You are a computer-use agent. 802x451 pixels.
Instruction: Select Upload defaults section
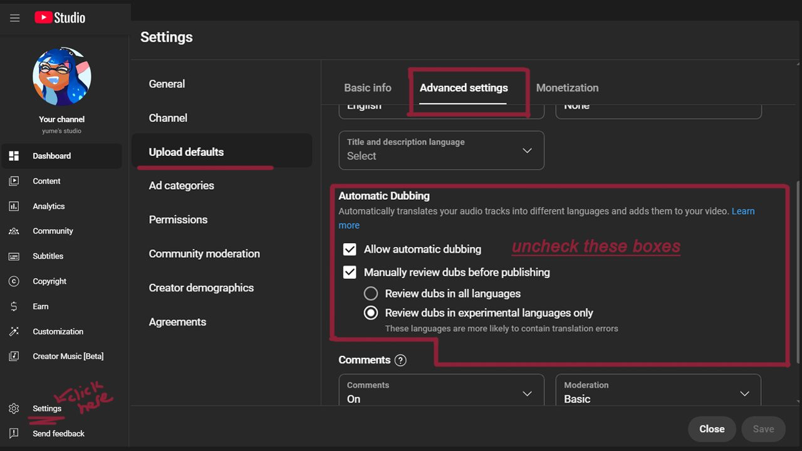(222, 152)
